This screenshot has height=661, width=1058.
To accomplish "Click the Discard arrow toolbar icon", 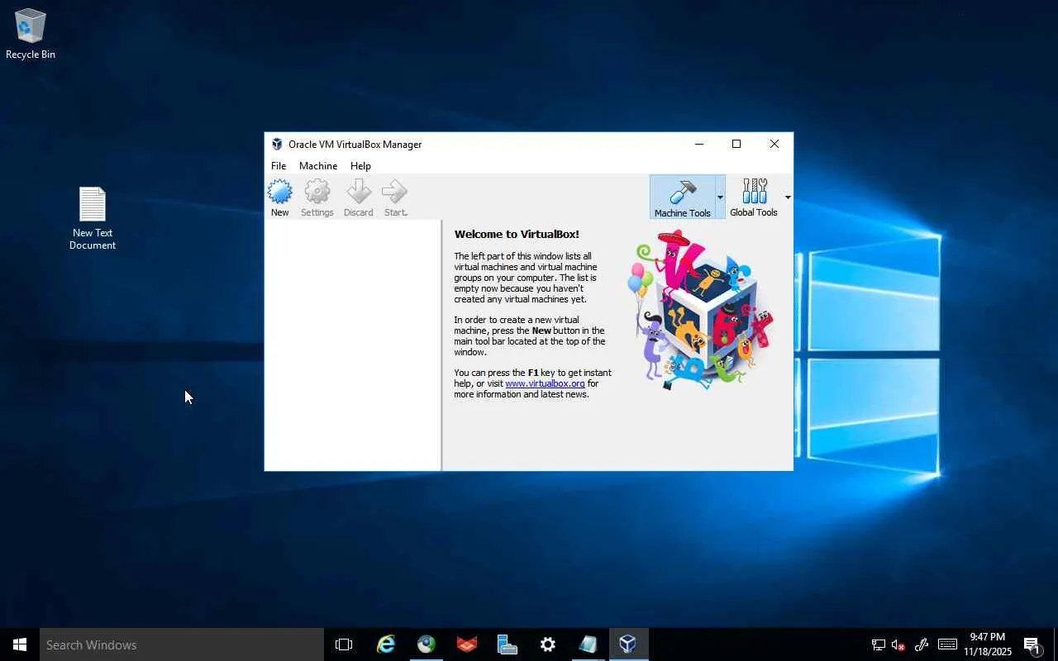I will pyautogui.click(x=359, y=198).
